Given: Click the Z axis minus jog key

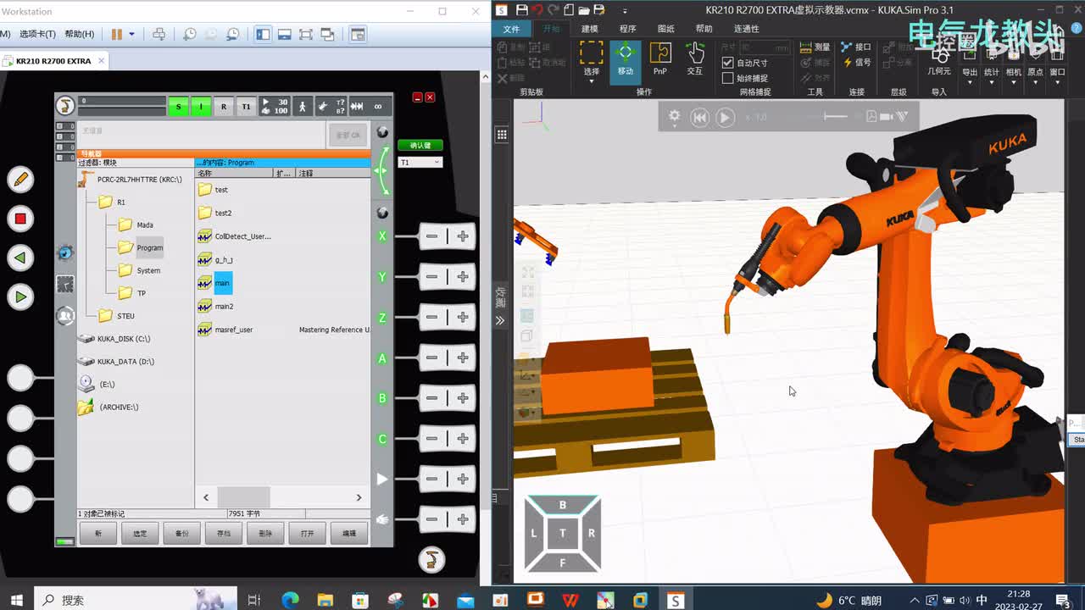Looking at the screenshot, I should (x=432, y=317).
